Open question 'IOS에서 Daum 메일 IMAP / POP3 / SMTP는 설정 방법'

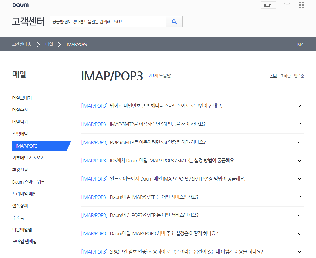pyautogui.click(x=172, y=161)
